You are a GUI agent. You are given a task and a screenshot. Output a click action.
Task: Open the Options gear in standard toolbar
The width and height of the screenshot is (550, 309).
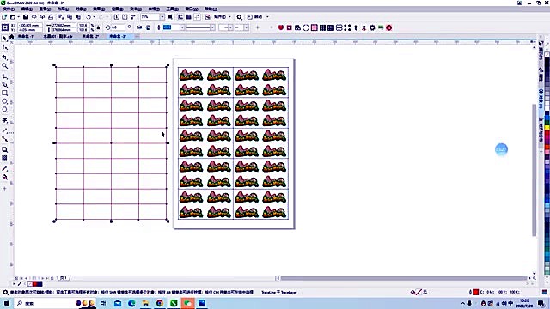coord(239,17)
